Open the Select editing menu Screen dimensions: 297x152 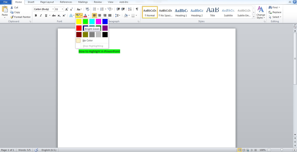[275, 17]
